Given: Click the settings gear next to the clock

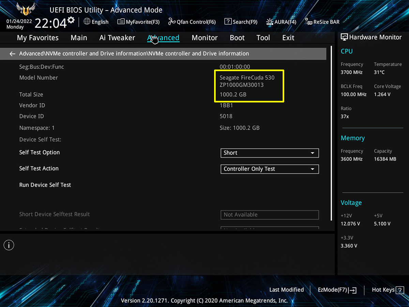Looking at the screenshot, I should coord(71,20).
